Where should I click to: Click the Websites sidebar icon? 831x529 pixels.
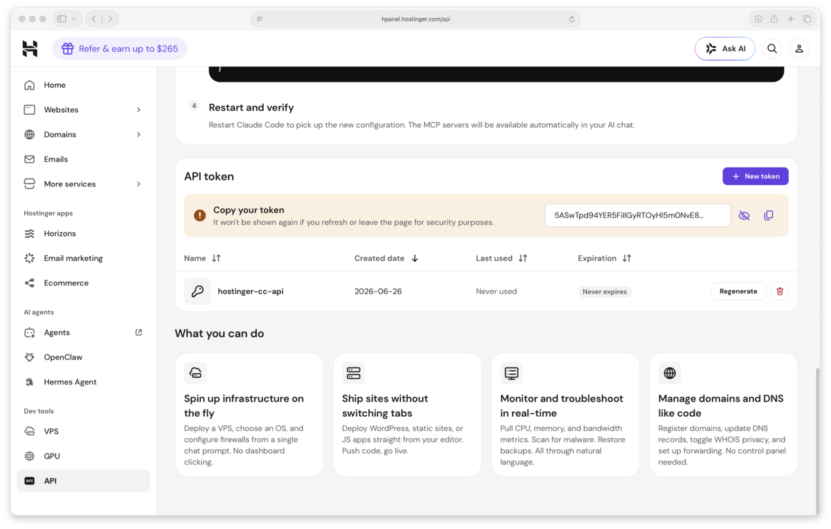pyautogui.click(x=29, y=109)
